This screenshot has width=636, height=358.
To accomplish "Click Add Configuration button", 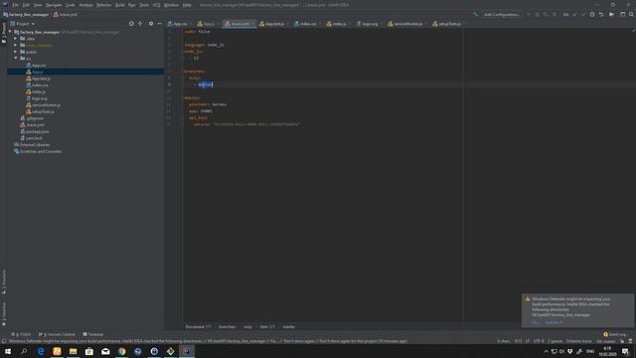I will [502, 15].
